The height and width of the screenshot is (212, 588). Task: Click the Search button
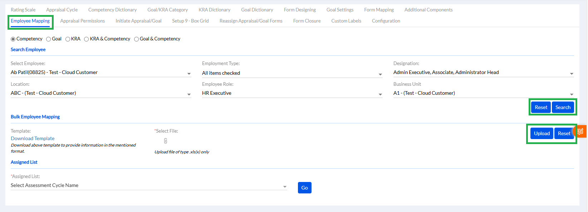tap(563, 107)
